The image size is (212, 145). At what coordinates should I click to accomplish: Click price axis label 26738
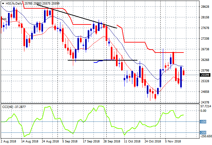(205, 49)
